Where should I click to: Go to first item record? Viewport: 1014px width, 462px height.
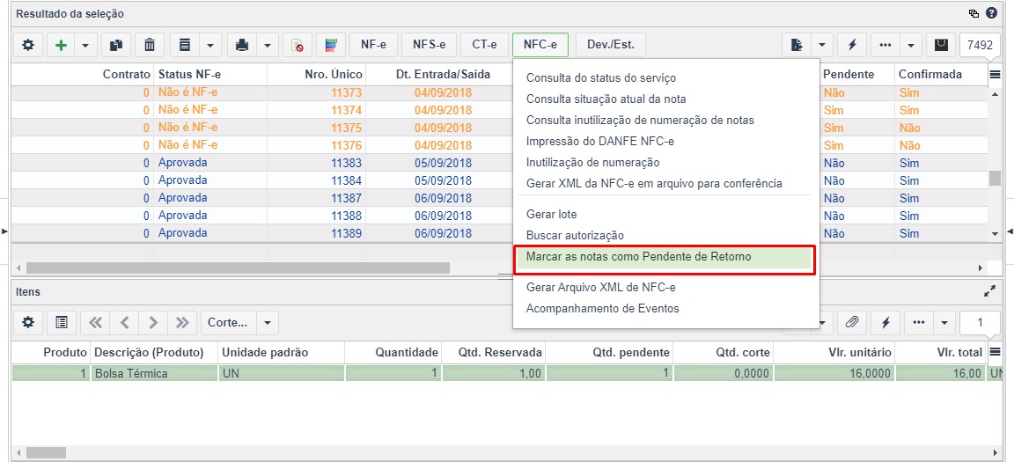tap(96, 322)
